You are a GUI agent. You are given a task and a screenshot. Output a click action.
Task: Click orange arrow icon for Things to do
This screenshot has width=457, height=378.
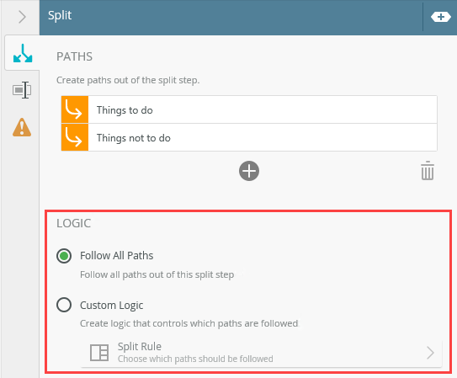tap(75, 109)
